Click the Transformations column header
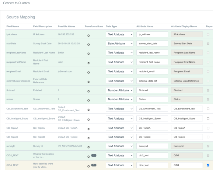The width and height of the screenshot is (213, 170). pos(94,26)
